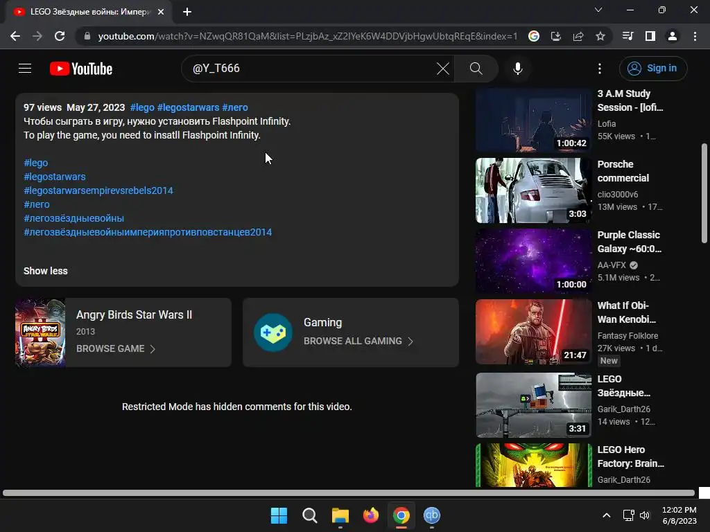This screenshot has width=710, height=532.
Task: Open LEGO Hero Factory Brain thumbnail
Action: tap(533, 465)
